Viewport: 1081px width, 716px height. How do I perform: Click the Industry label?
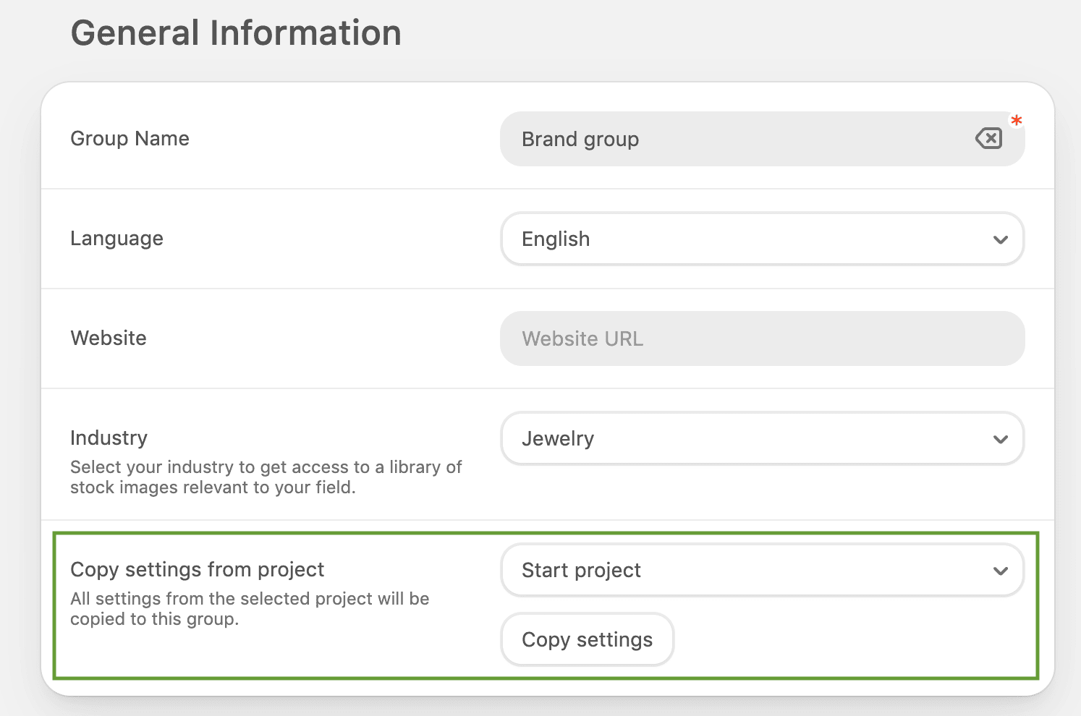(x=109, y=438)
